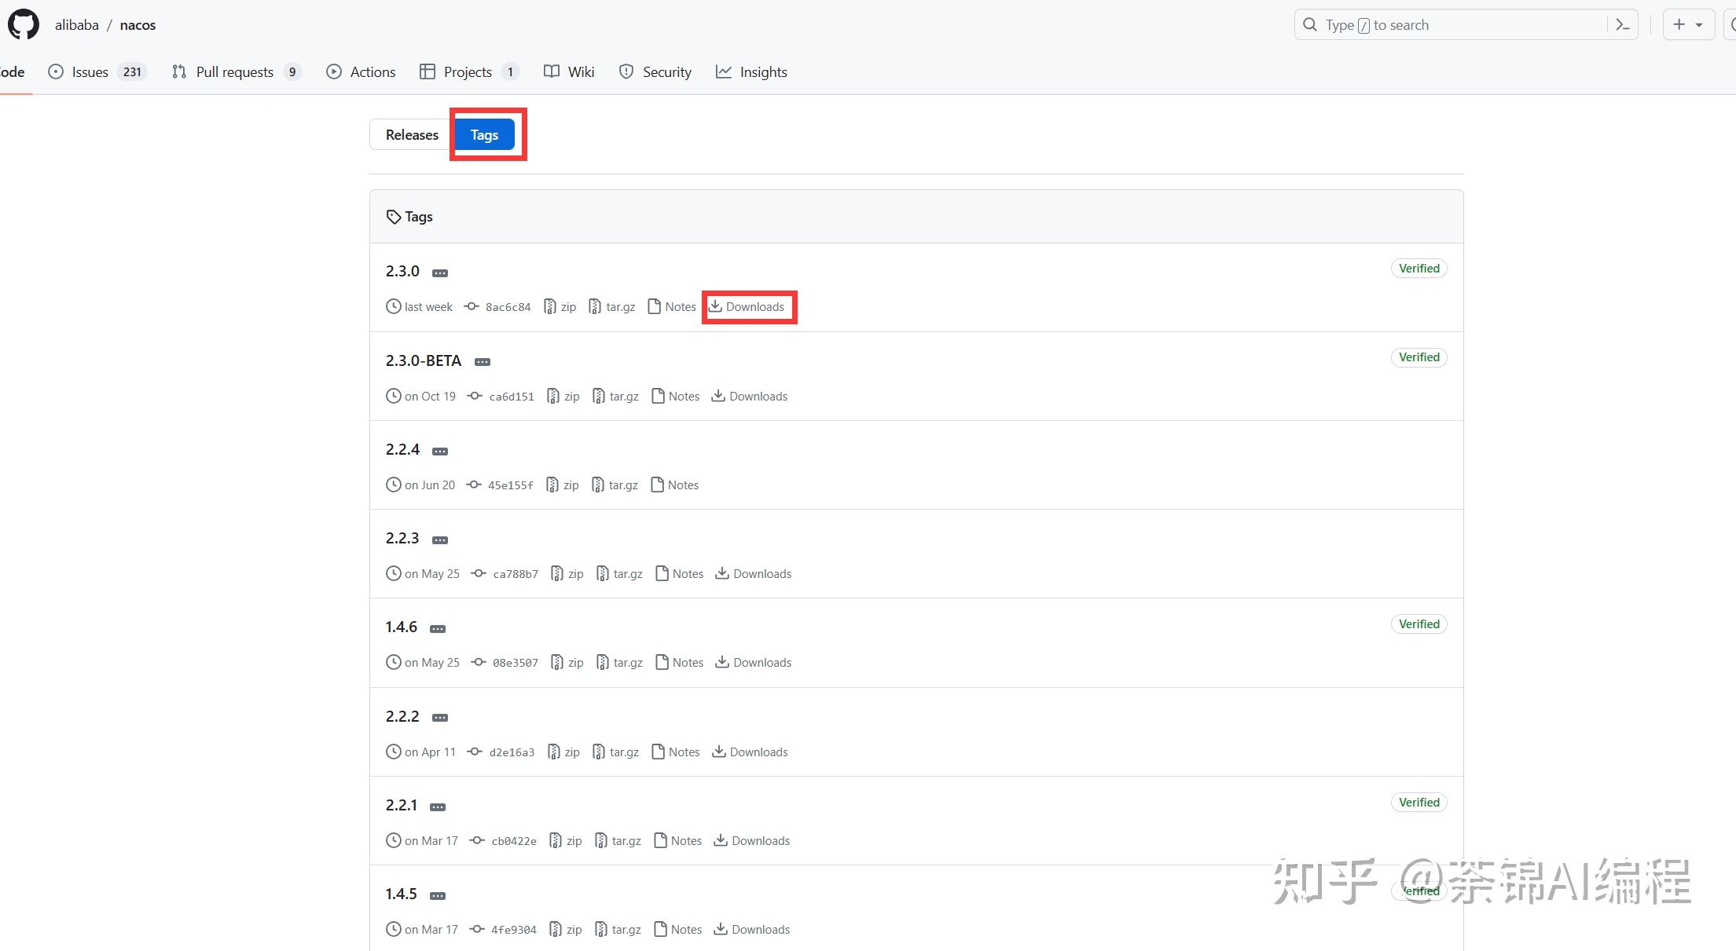Expand the ellipsis details for tag 2.3.0
The width and height of the screenshot is (1736, 951).
(440, 272)
